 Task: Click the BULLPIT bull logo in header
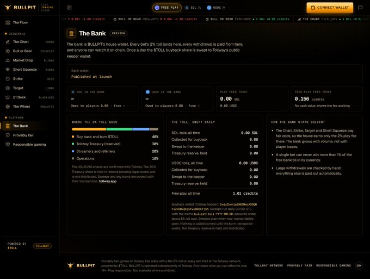click(8, 8)
